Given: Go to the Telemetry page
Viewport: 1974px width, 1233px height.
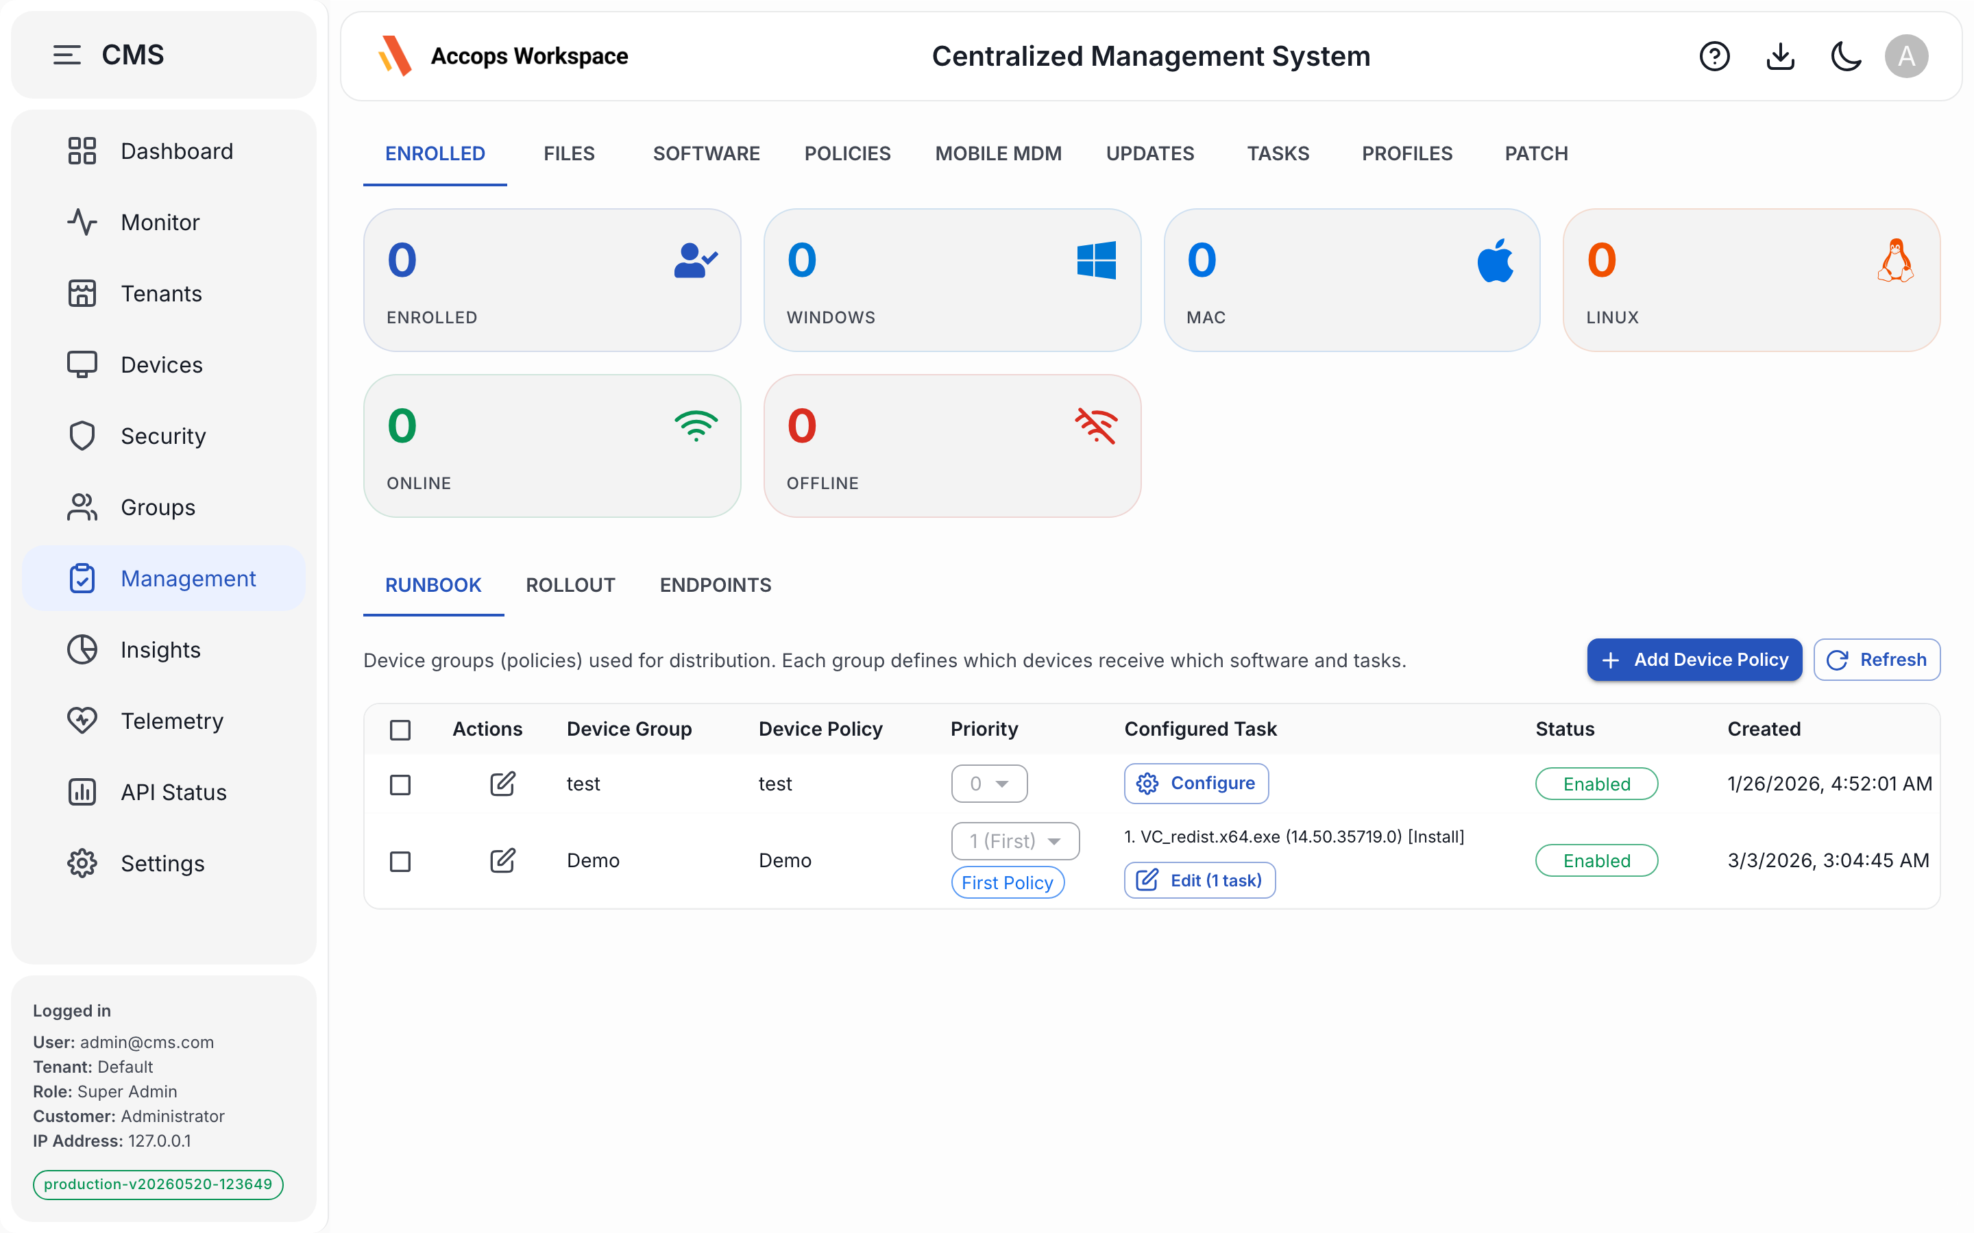Looking at the screenshot, I should [x=164, y=721].
